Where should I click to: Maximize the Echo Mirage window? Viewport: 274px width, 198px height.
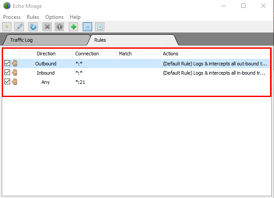tap(243, 6)
